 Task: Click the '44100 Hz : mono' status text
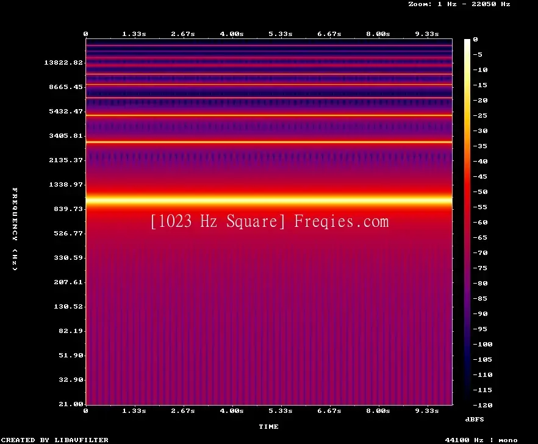481,440
